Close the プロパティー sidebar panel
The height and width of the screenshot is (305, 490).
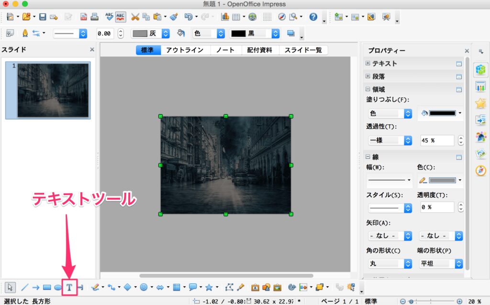pyautogui.click(x=467, y=51)
